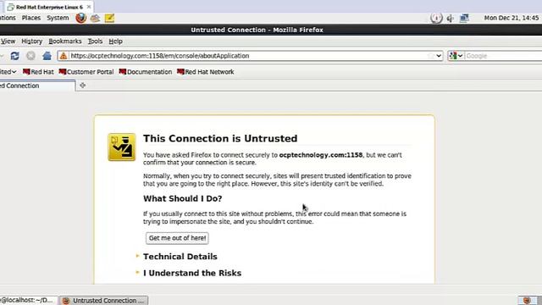Go to the Home page
Screen dimensions: 542x305
47,56
